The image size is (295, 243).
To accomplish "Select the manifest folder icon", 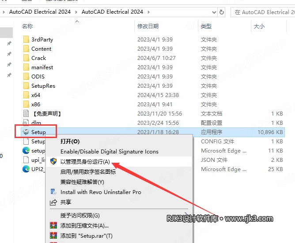I will [26, 67].
